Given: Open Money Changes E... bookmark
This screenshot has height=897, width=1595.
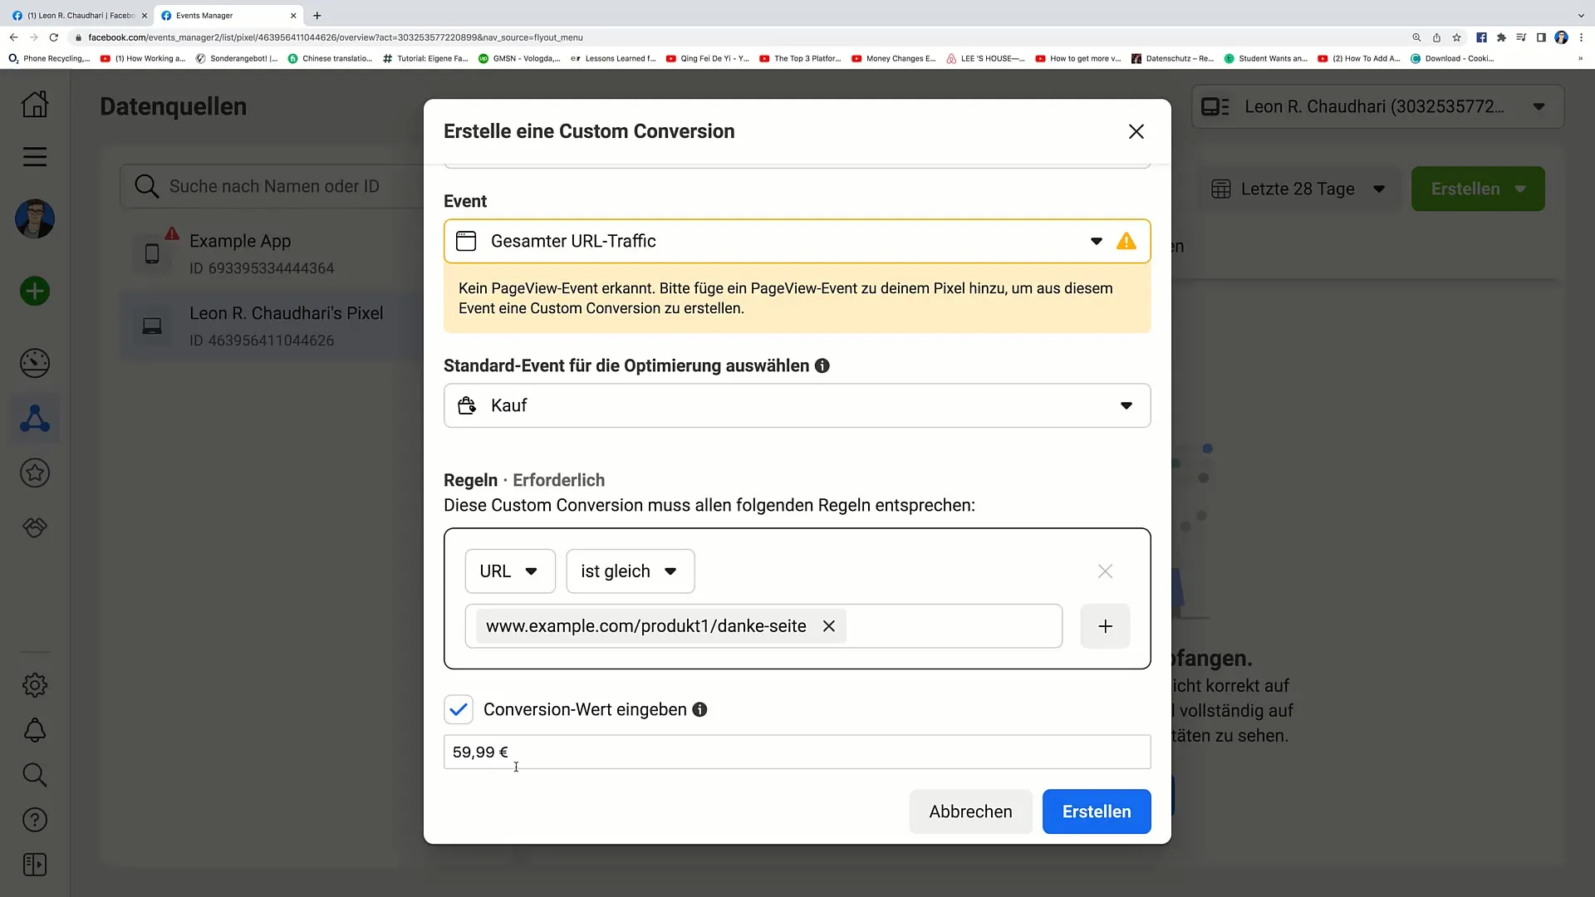Looking at the screenshot, I should point(894,59).
